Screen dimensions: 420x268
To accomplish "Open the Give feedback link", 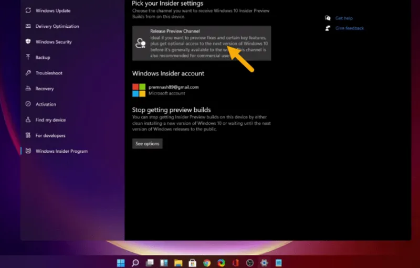I will point(350,28).
